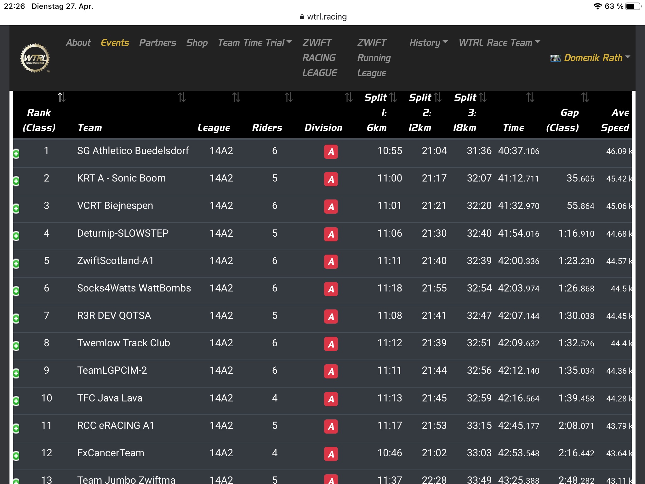Expand row details for Twemlow Track Club
Viewport: 645px width, 484px height.
(16, 346)
